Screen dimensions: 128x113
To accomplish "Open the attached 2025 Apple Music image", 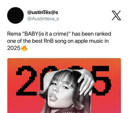I will (x=64, y=85).
